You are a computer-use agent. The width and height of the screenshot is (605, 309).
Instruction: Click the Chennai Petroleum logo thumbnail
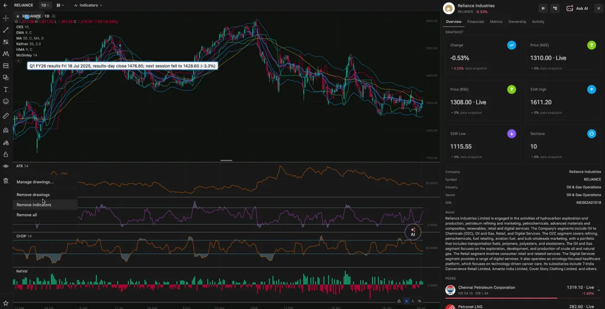pos(450,290)
